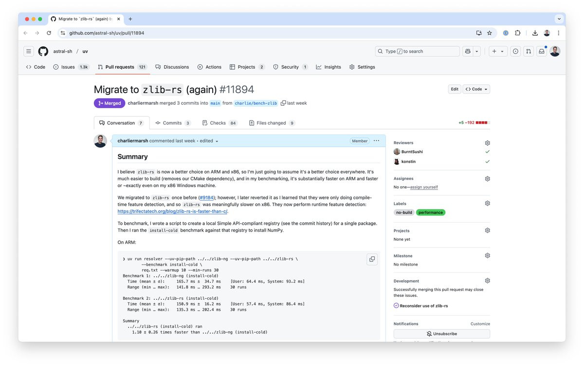Viewport: 584px width, 366px height.
Task: Copy the benchmark code block
Action: [x=372, y=259]
